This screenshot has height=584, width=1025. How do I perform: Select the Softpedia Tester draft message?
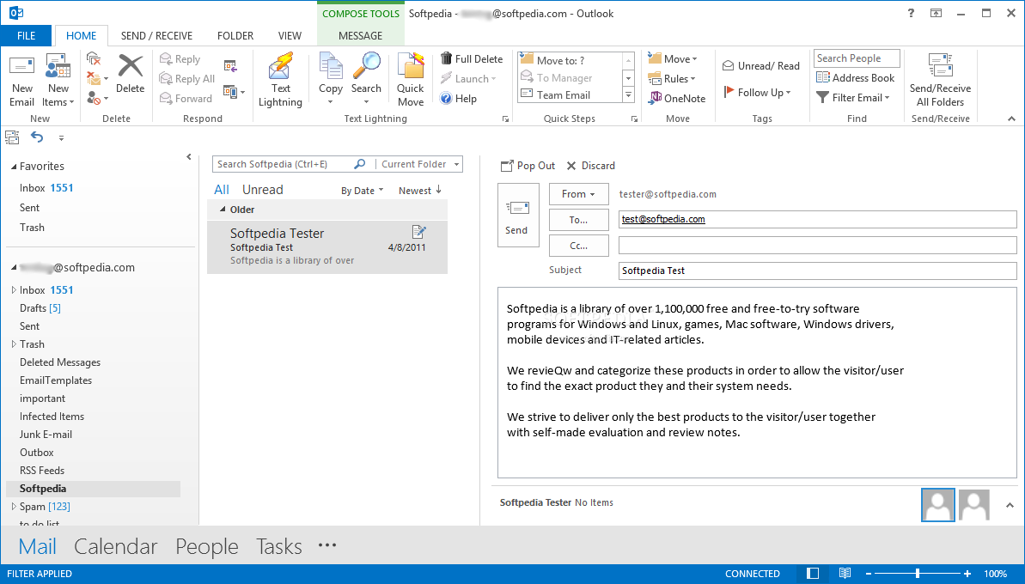click(327, 247)
